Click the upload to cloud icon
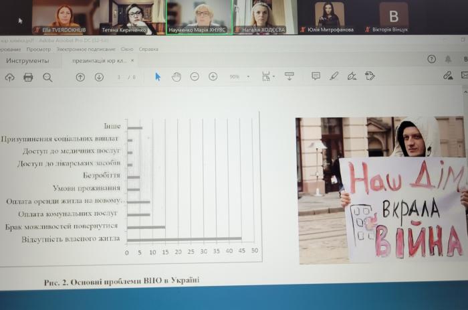468x310 pixels. click(9, 77)
